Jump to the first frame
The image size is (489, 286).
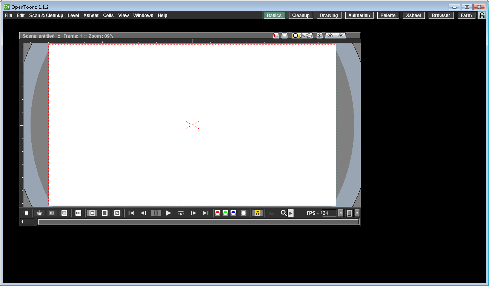[x=131, y=213]
